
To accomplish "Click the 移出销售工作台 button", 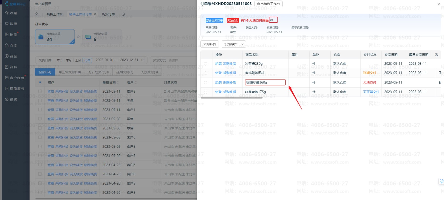I will pyautogui.click(x=268, y=4).
